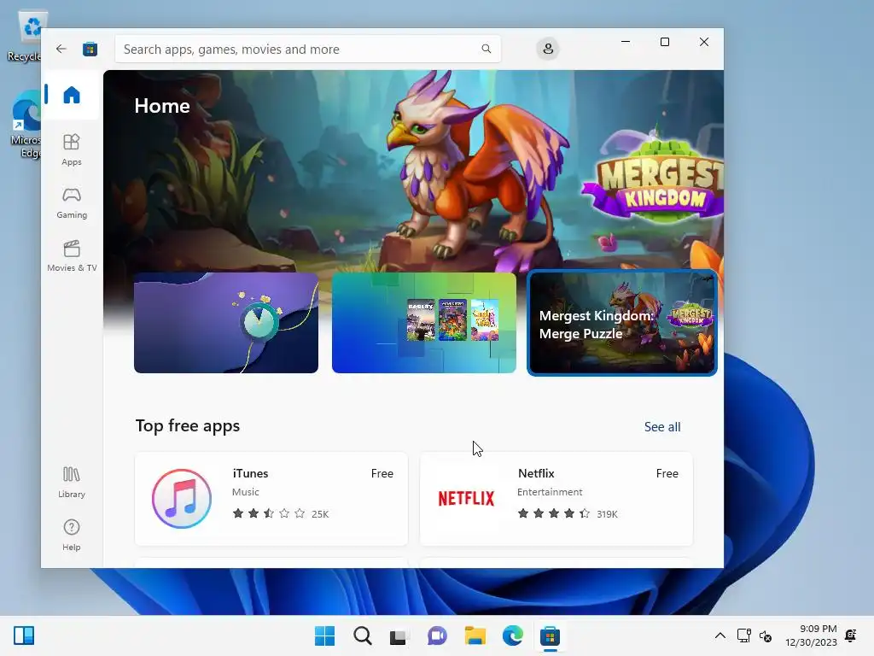Open File Explorer from the taskbar
The height and width of the screenshot is (656, 874).
click(475, 635)
